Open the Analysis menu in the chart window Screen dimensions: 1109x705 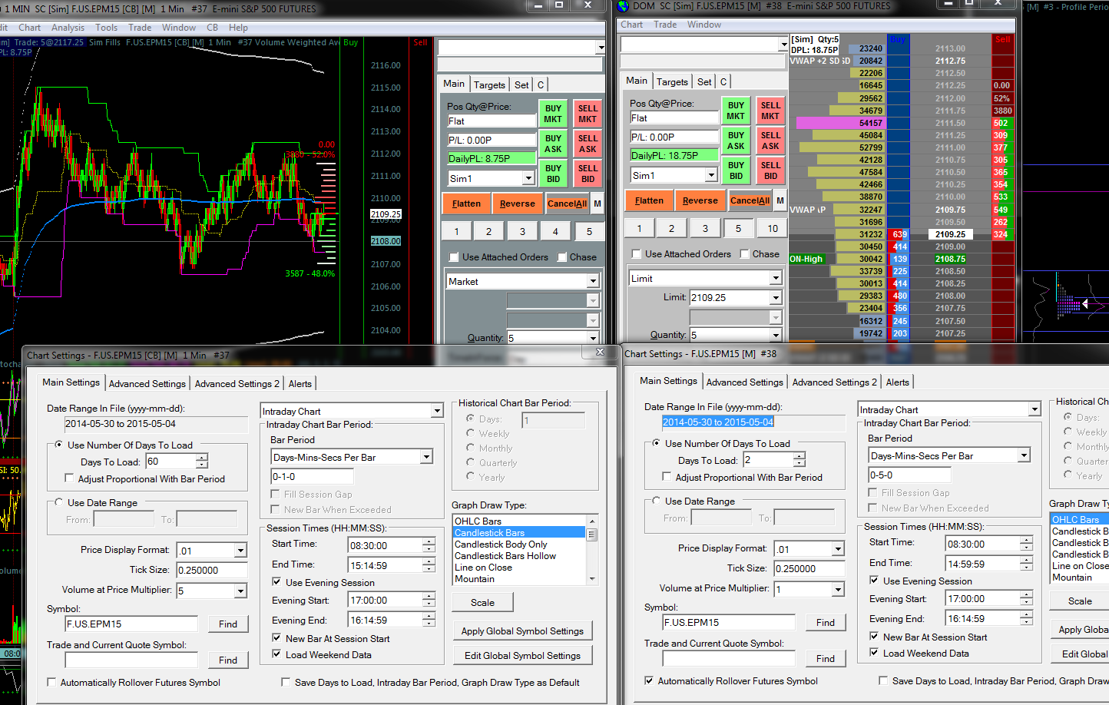(x=68, y=28)
